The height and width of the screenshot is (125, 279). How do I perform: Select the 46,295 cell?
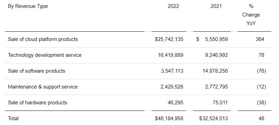coord(175,103)
